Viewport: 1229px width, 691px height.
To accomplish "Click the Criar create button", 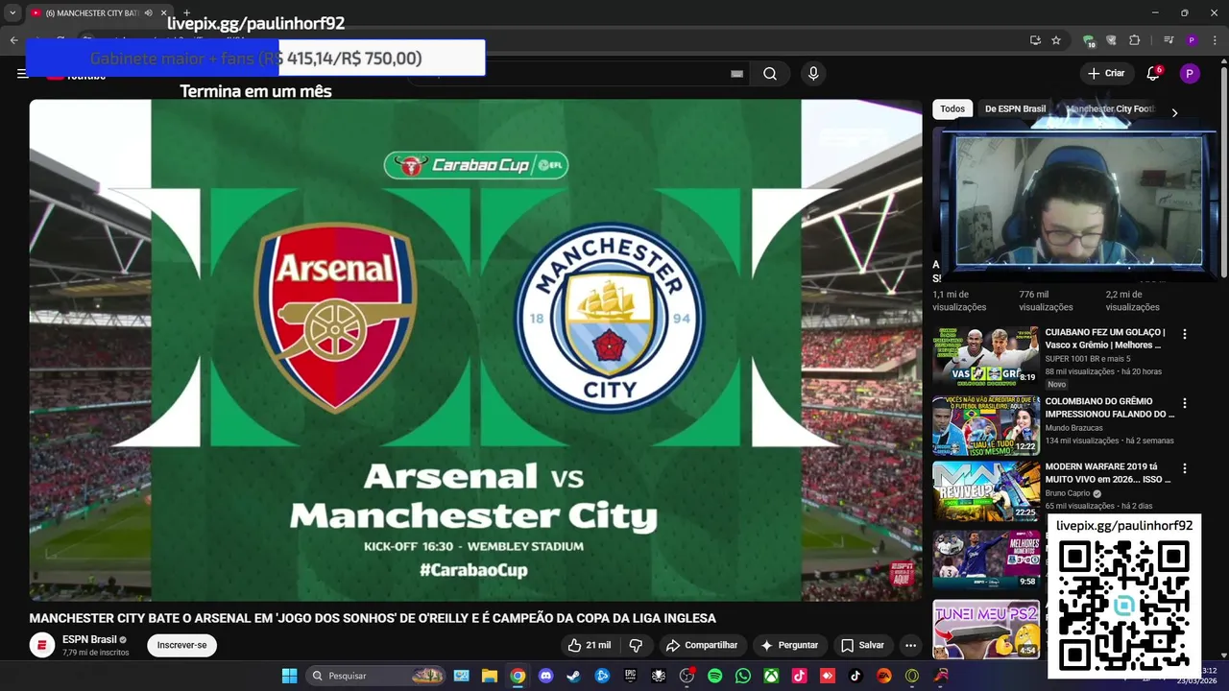I will (x=1105, y=74).
